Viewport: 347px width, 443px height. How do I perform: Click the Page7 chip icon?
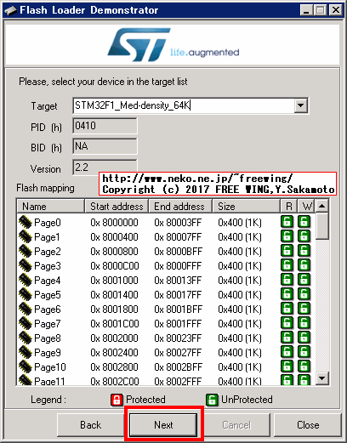click(x=25, y=323)
